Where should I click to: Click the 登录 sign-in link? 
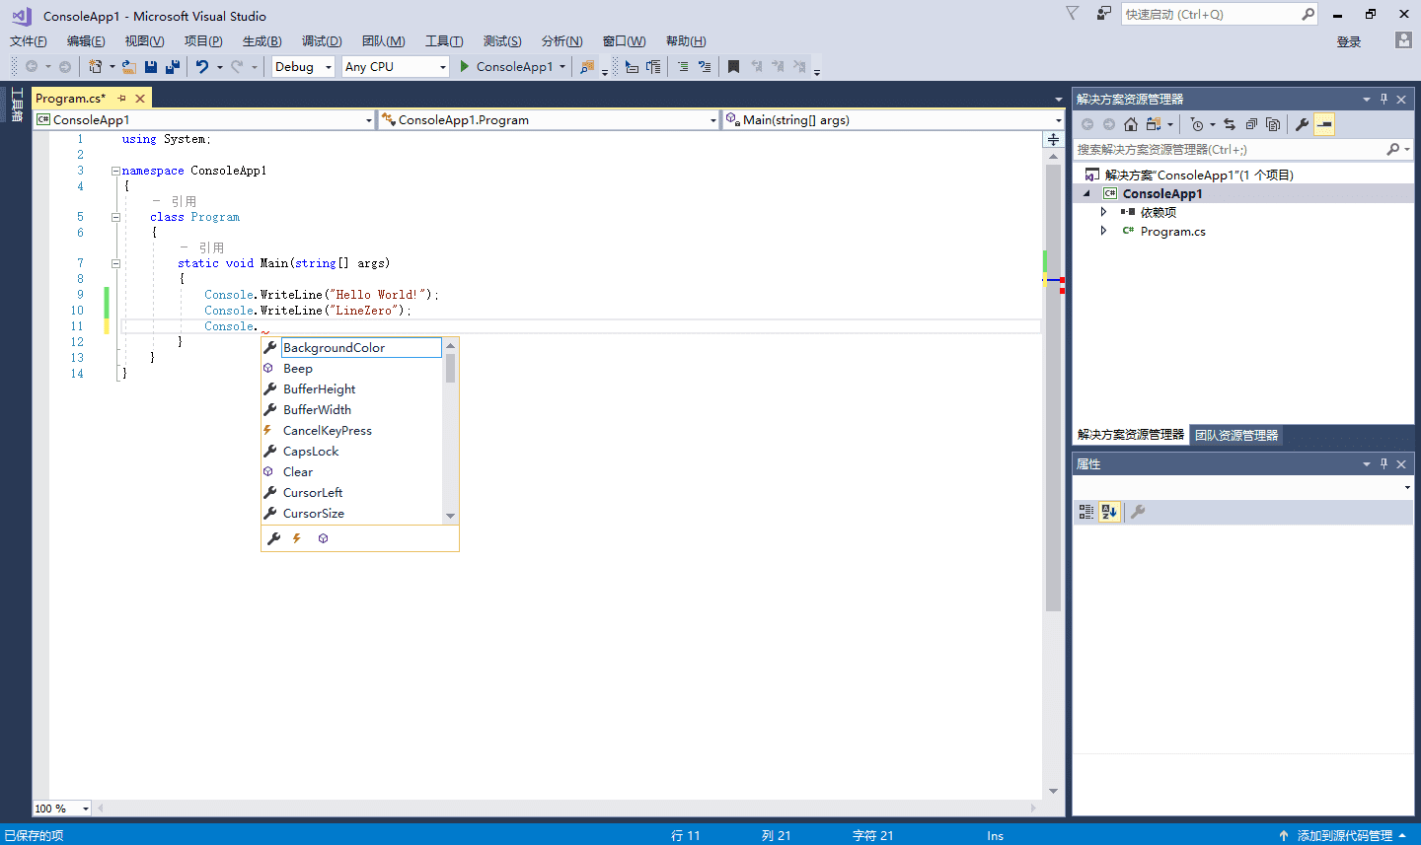point(1348,41)
